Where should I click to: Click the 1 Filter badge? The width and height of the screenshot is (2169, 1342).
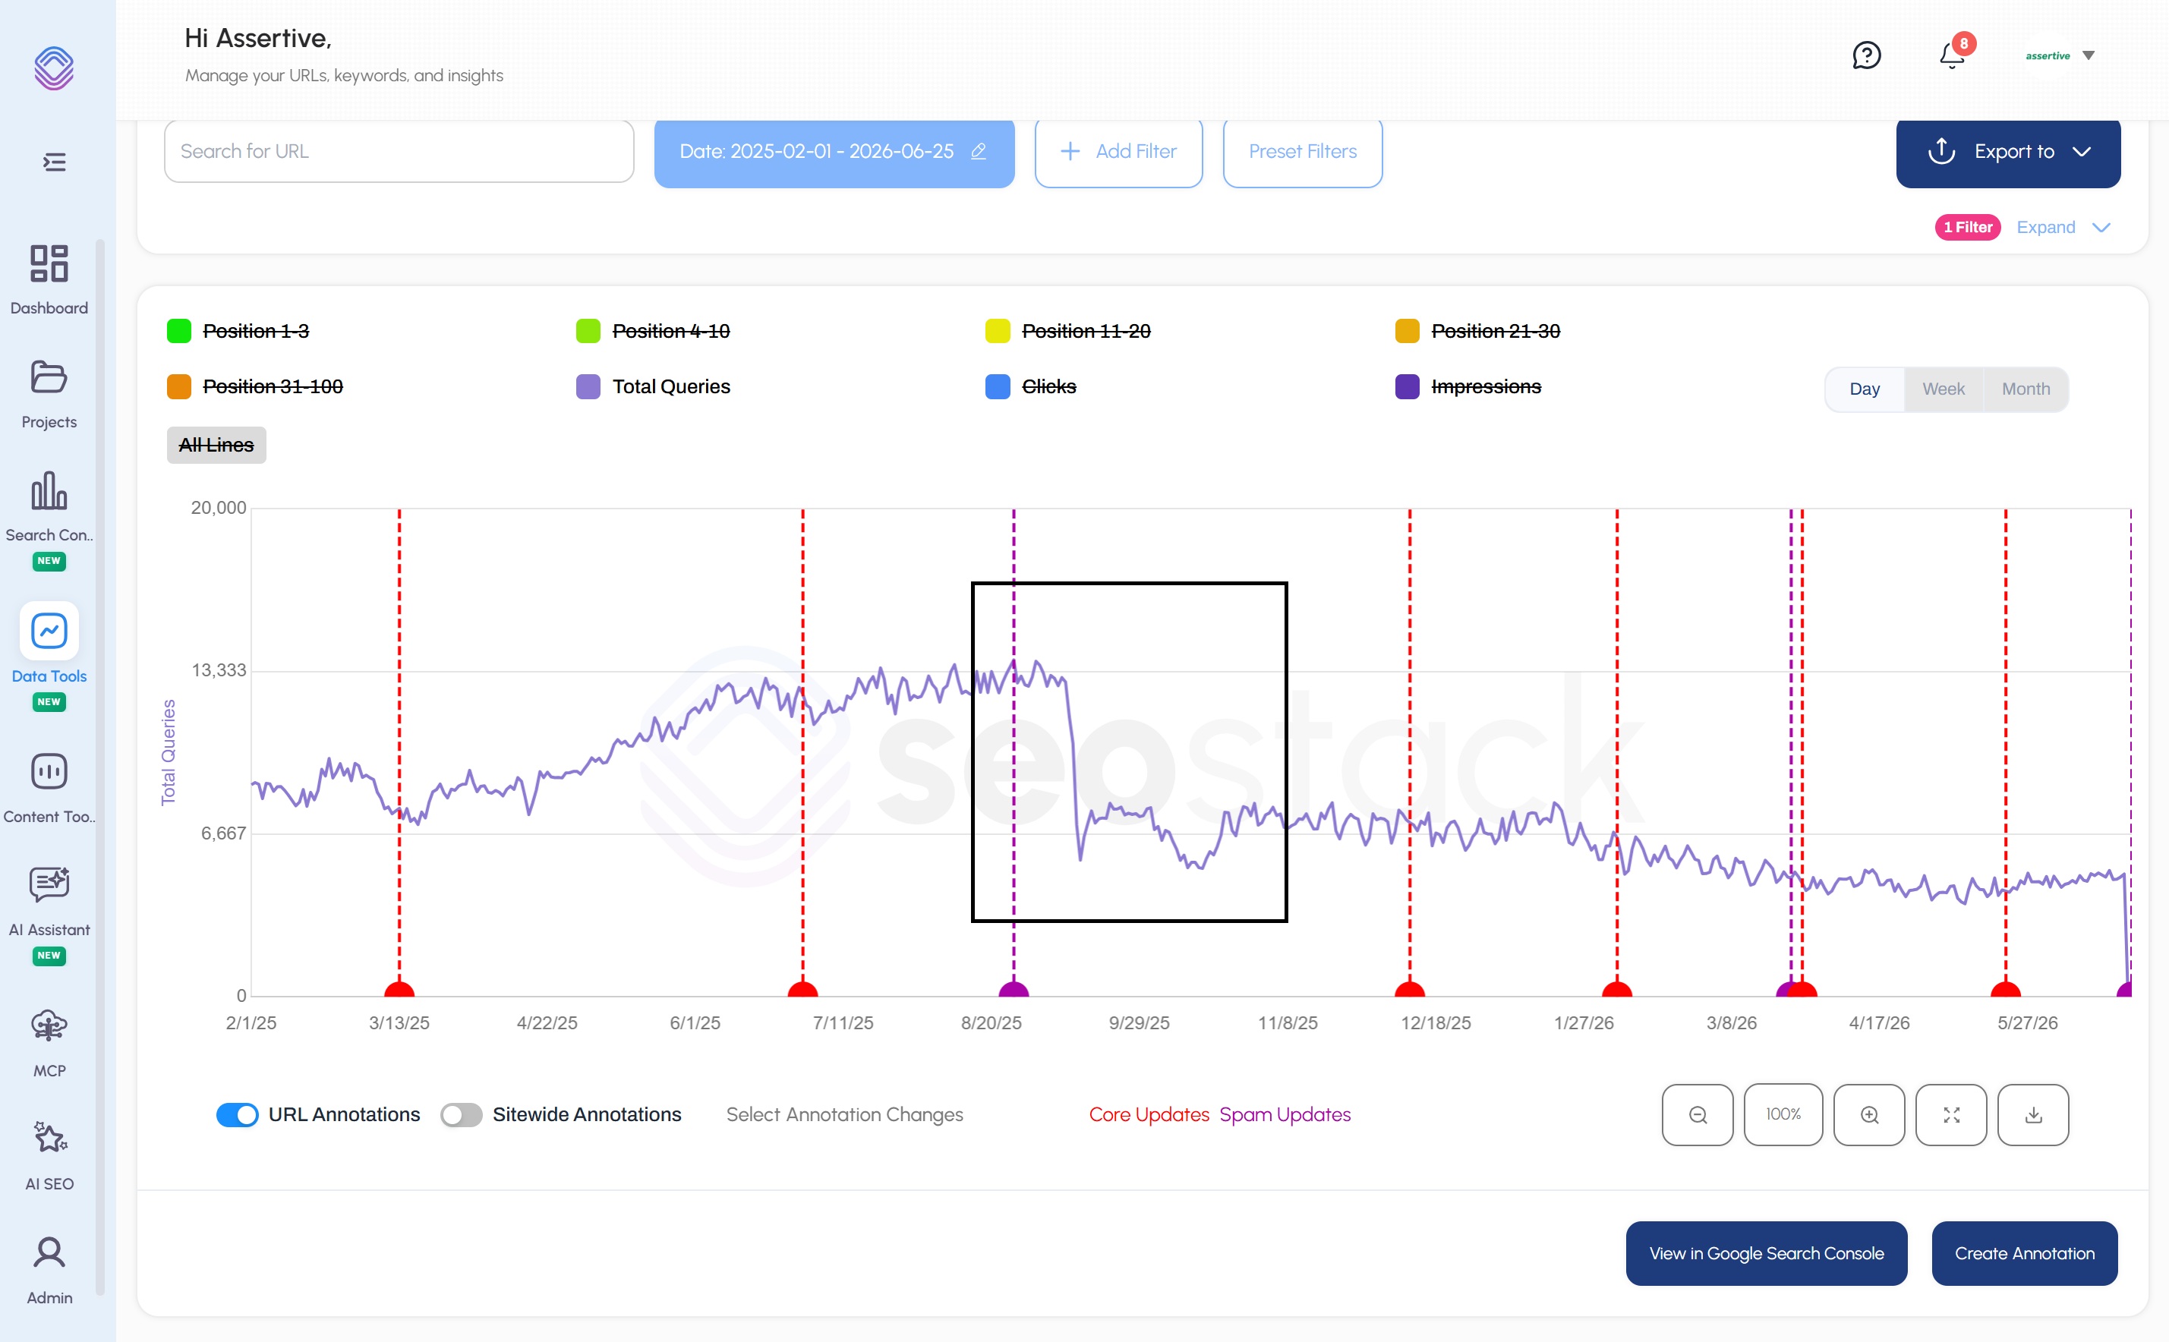click(1966, 227)
